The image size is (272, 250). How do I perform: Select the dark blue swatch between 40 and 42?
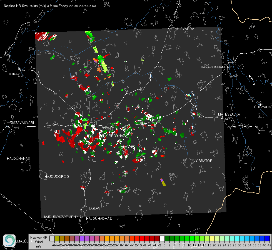[x=267, y=238]
